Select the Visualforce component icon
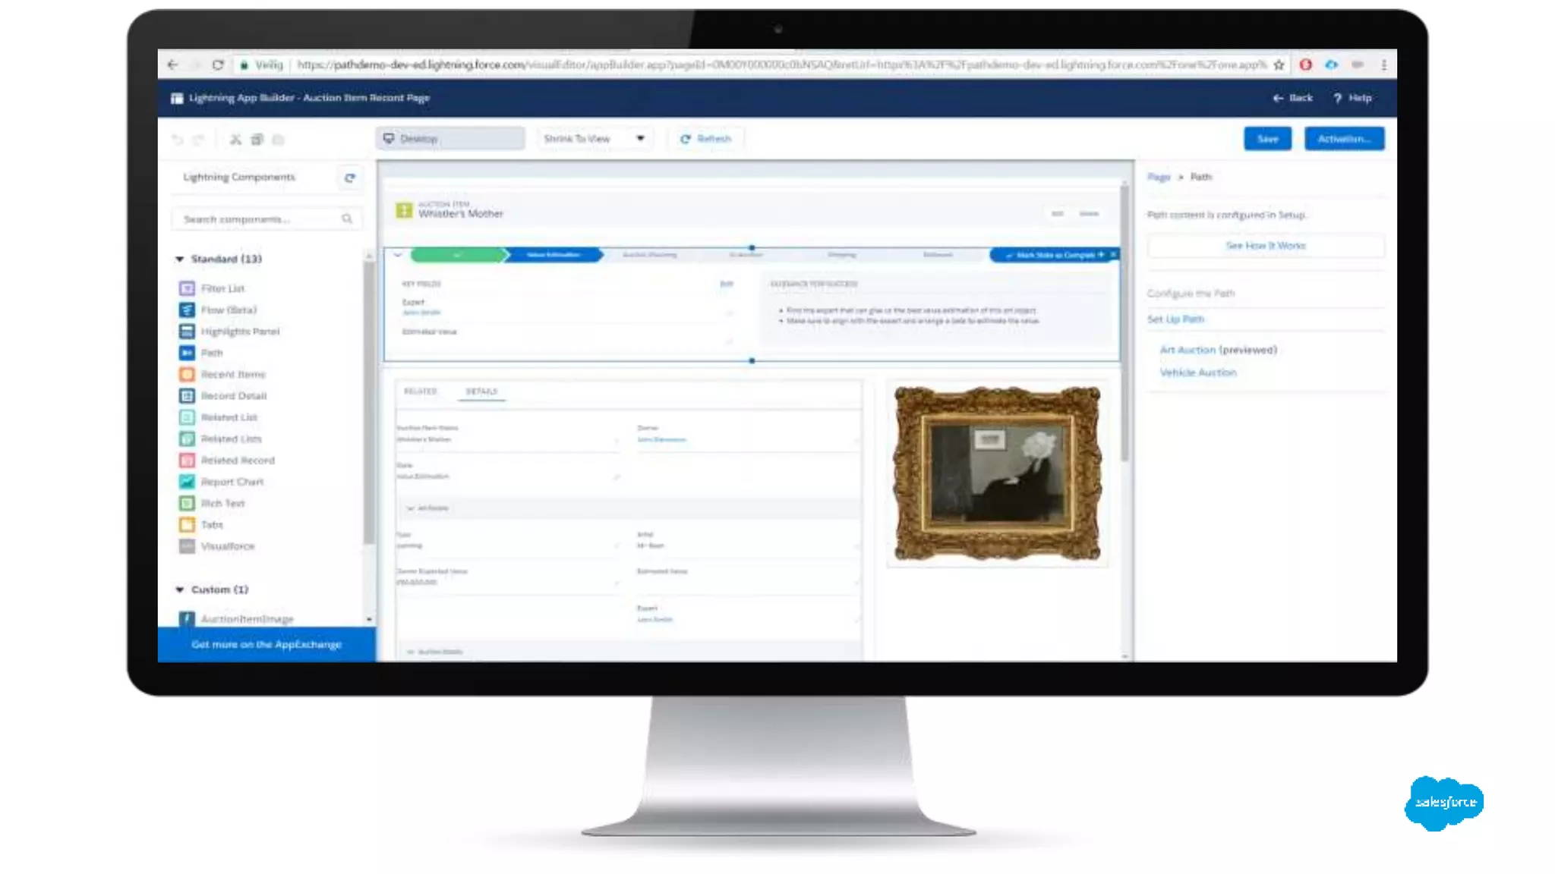The width and height of the screenshot is (1555, 874). (x=187, y=546)
